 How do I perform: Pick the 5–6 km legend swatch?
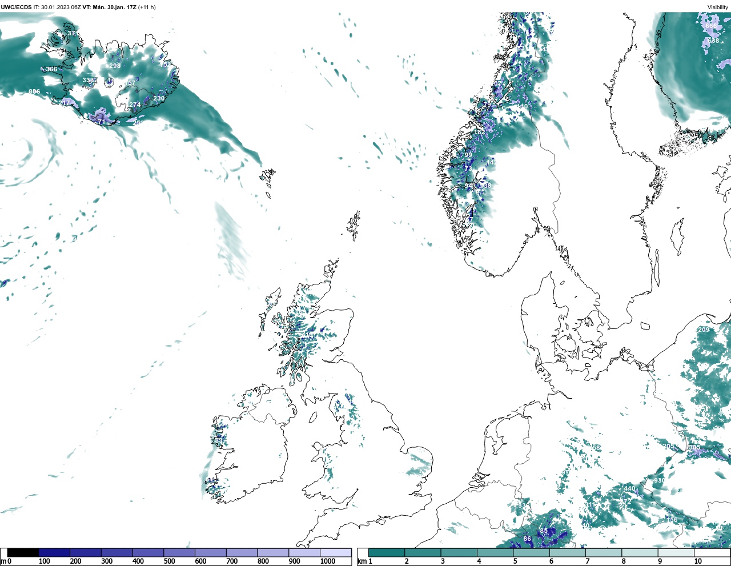(531, 553)
